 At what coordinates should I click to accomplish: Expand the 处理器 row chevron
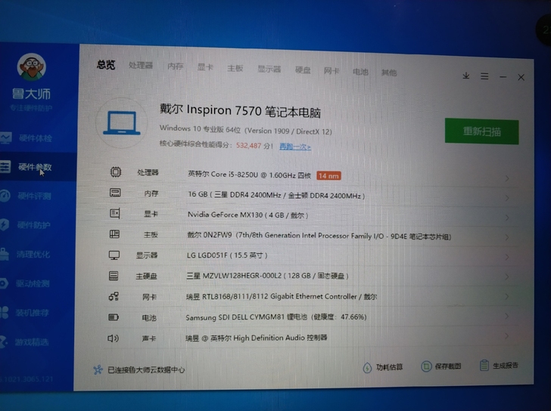click(x=507, y=178)
